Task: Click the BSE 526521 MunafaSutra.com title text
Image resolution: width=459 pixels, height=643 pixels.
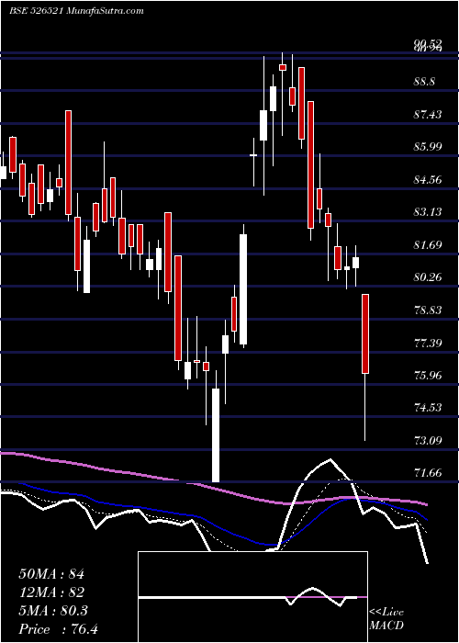Action: coord(76,11)
